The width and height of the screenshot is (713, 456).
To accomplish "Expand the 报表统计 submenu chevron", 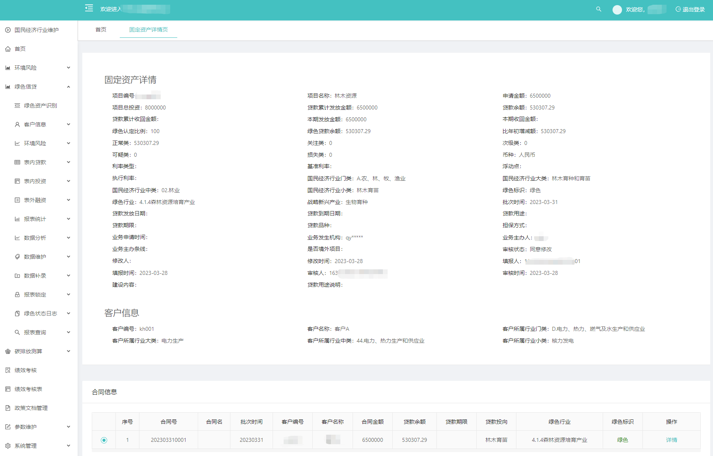I will (x=69, y=219).
